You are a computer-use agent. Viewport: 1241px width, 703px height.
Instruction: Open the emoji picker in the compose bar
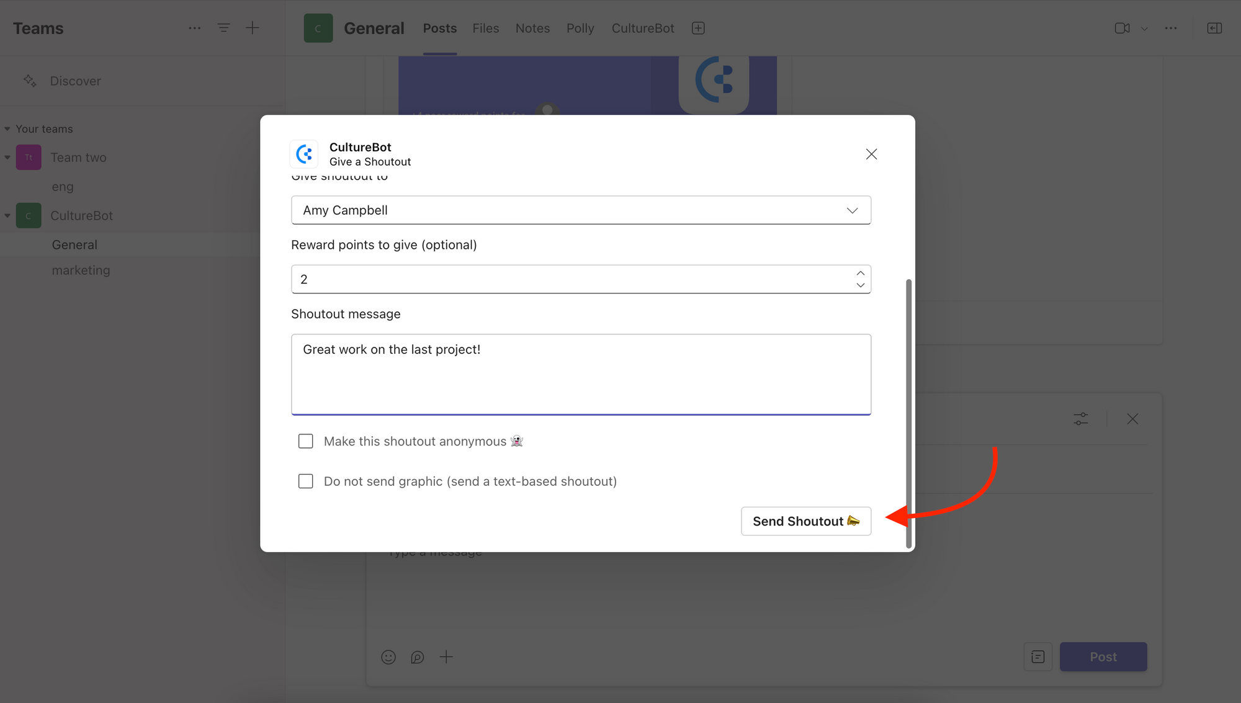click(x=388, y=657)
